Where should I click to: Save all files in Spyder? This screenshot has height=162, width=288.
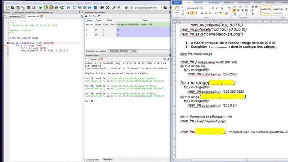23,8
